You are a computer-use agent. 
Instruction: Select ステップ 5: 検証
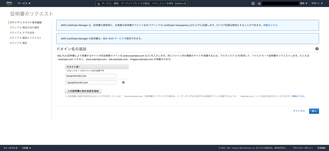18,43
